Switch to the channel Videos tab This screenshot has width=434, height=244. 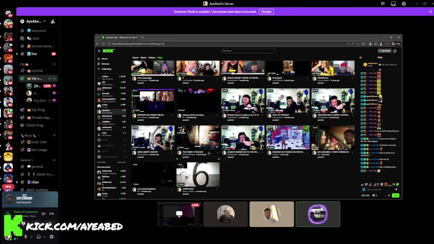click(x=152, y=58)
